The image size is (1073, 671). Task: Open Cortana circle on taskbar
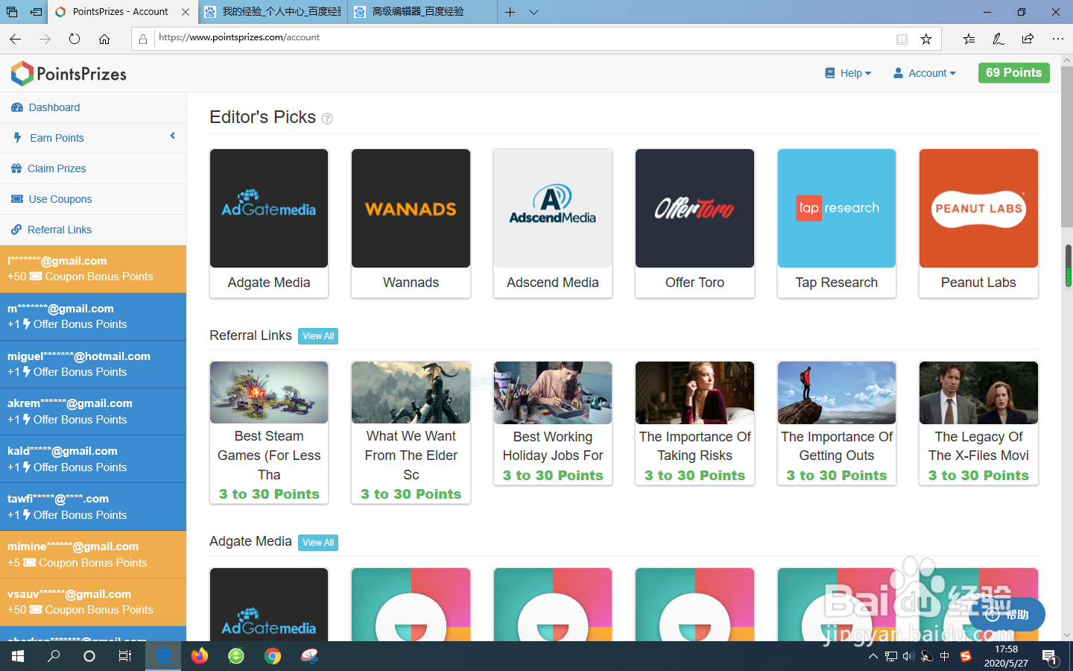click(89, 656)
